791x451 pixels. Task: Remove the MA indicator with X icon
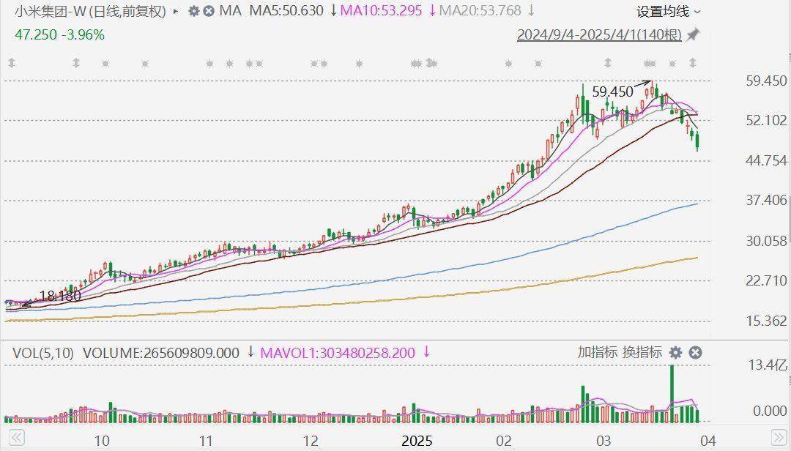click(209, 11)
